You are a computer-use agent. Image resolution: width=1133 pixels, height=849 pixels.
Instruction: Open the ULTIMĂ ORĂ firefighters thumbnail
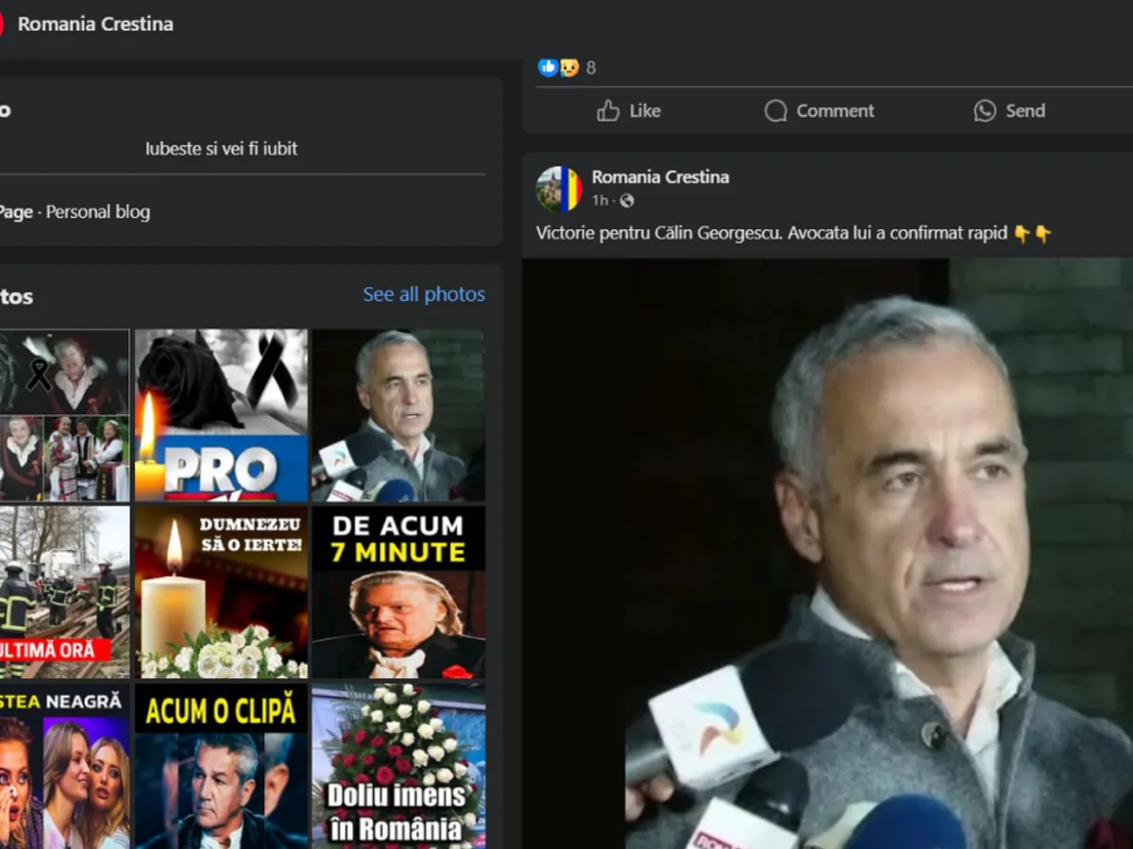[64, 591]
